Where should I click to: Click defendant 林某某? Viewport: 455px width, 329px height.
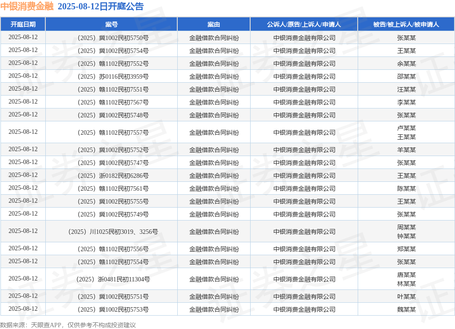[x=406, y=284]
